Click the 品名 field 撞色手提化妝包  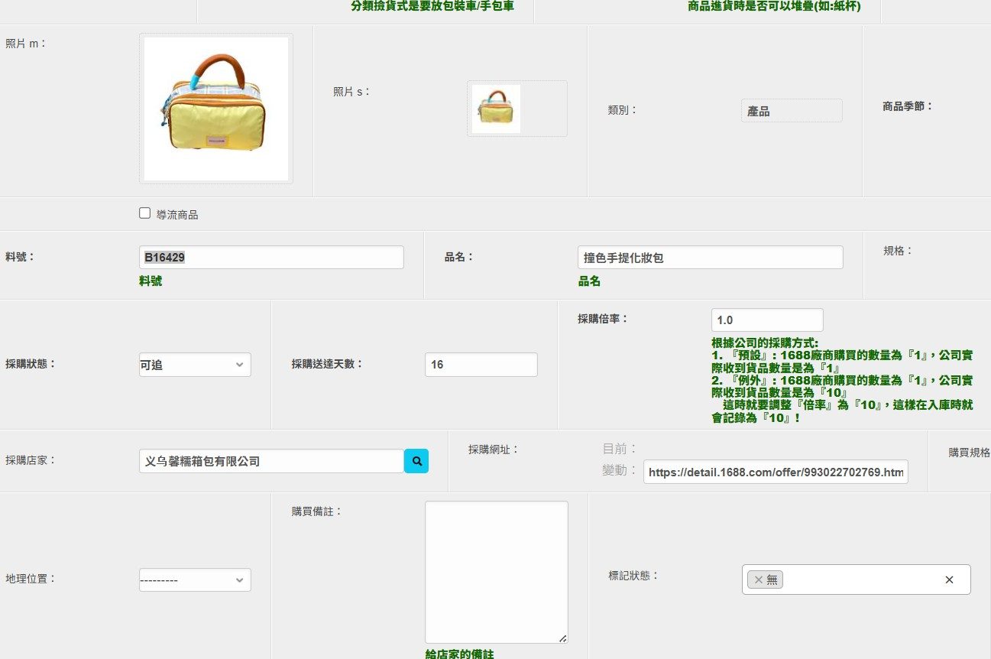pyautogui.click(x=711, y=257)
